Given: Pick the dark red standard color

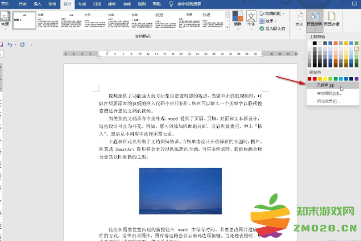Looking at the screenshot, I should tap(309, 79).
